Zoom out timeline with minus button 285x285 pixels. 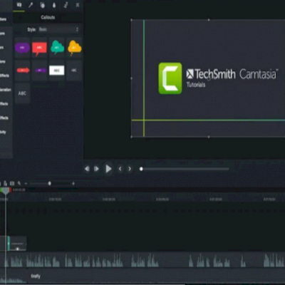pyautogui.click(x=26, y=183)
